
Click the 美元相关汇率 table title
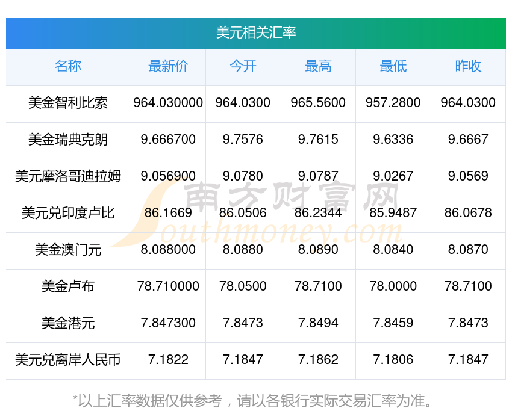pos(255,32)
